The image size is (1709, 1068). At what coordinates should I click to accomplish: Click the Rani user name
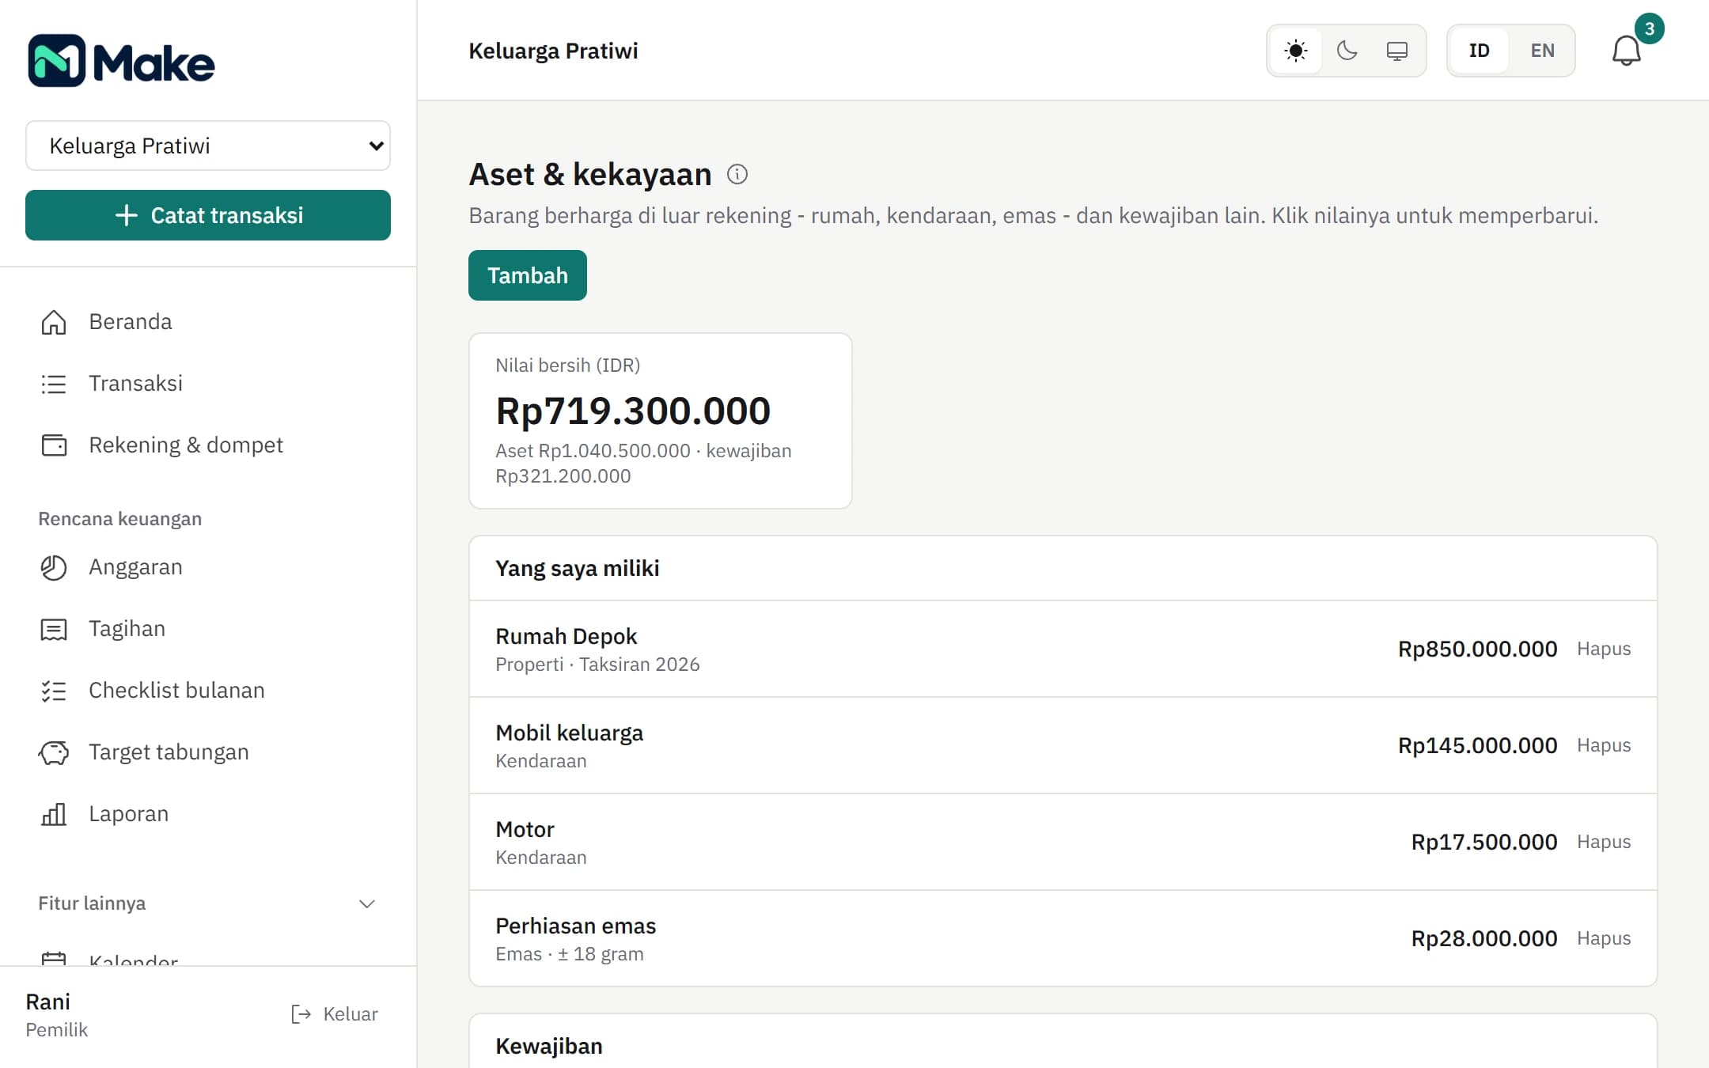(48, 1002)
